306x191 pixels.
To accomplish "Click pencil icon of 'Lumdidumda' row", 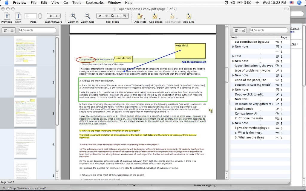I will point(277,109).
